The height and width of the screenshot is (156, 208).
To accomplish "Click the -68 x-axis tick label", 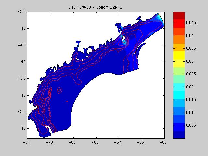I will click(96, 142).
